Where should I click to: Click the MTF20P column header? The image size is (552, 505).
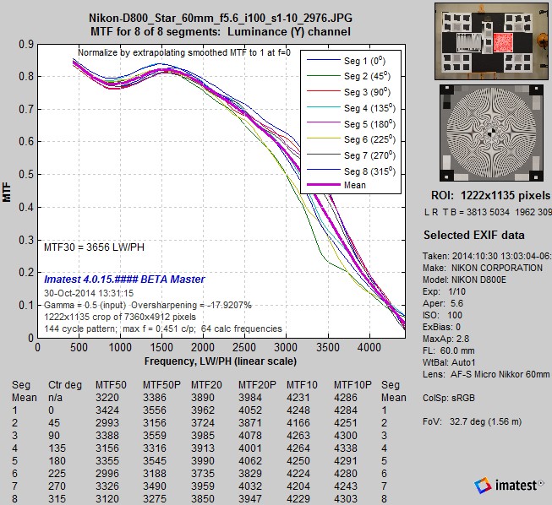click(x=257, y=385)
